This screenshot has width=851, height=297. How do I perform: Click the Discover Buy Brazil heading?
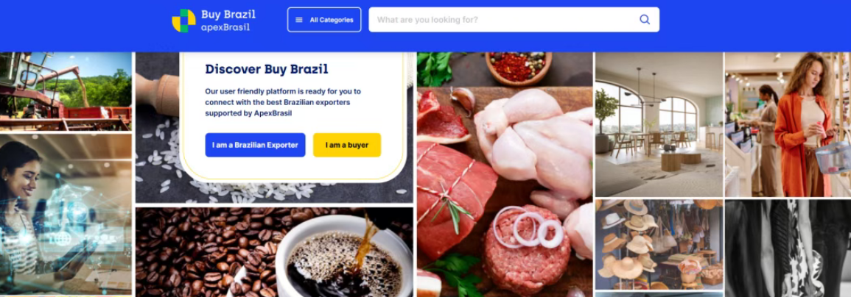[x=267, y=69]
